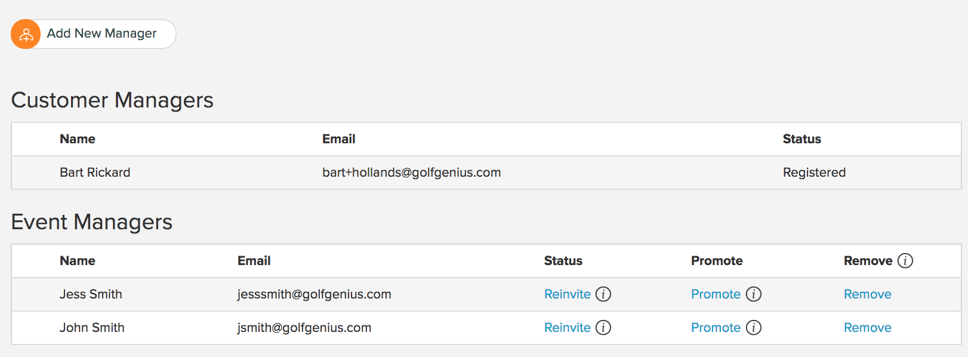
Task: Click Add New Manager button
Action: click(x=94, y=34)
